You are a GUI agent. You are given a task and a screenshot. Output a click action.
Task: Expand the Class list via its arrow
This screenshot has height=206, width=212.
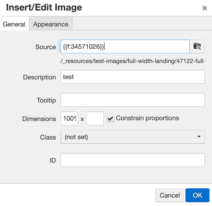[x=199, y=137]
